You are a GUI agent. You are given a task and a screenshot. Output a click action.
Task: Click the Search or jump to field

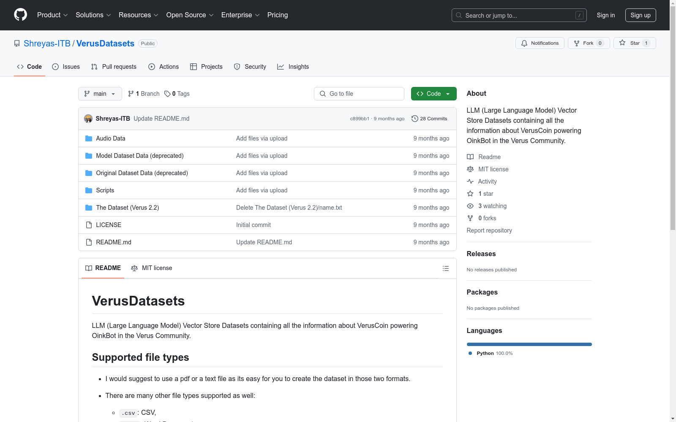pos(519,15)
